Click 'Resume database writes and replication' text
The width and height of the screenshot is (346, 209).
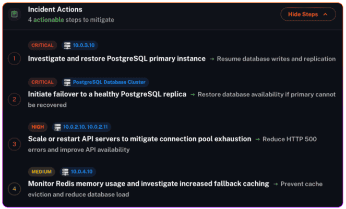click(x=276, y=59)
